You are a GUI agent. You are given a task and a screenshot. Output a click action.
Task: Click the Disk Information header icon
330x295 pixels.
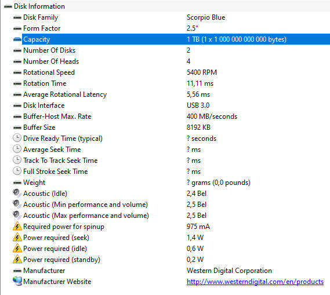tap(8, 6)
